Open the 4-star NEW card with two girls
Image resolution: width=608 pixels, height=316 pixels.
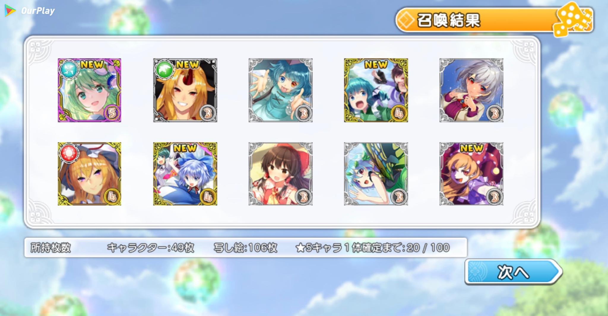pos(376,90)
